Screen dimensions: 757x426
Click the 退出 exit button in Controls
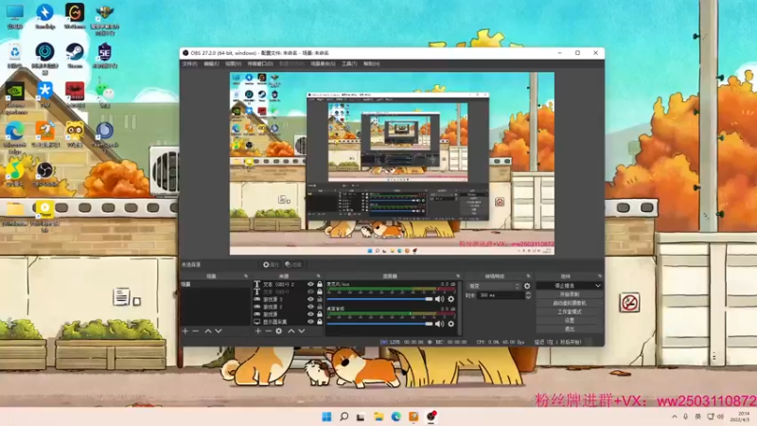570,329
